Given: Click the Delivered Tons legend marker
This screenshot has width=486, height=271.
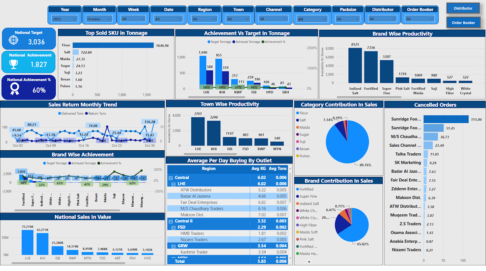Looking at the screenshot, I should point(60,114).
